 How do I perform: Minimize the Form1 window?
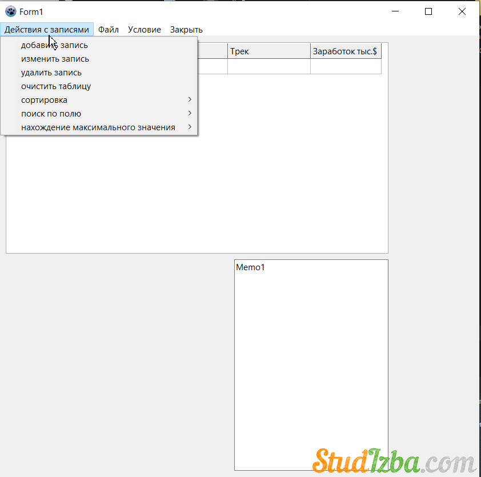click(395, 11)
